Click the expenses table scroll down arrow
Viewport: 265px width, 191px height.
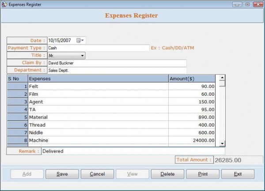coord(222,144)
